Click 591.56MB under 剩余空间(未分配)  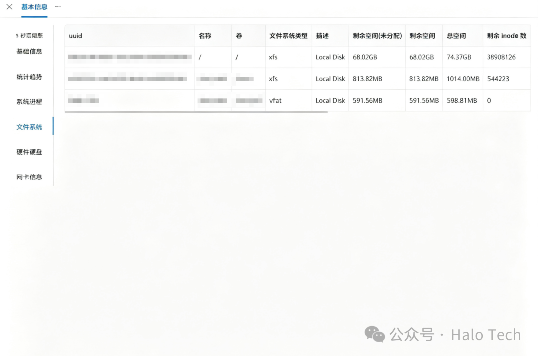[367, 100]
